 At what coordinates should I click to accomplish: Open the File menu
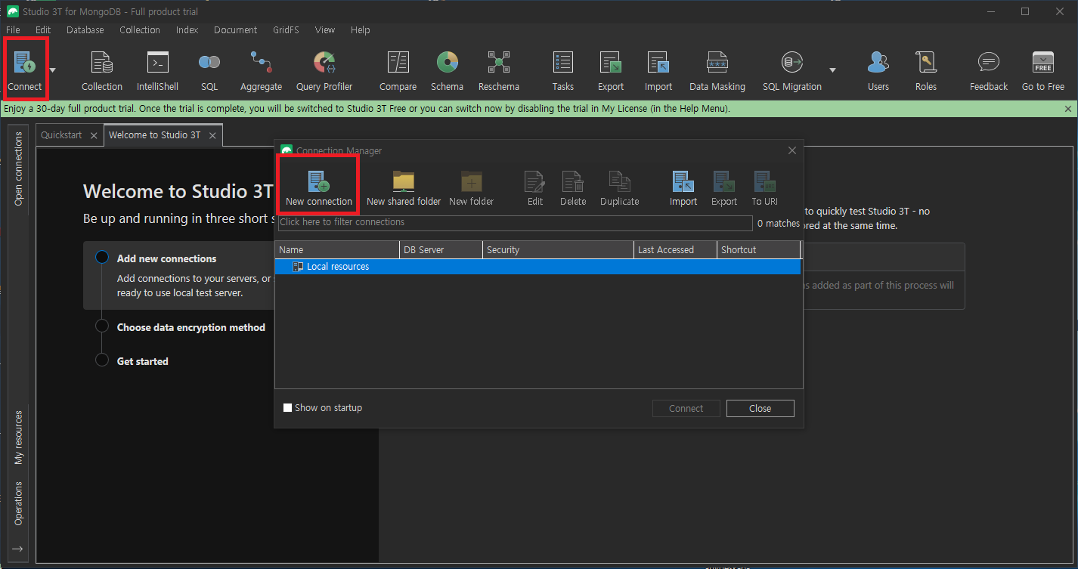pos(13,30)
